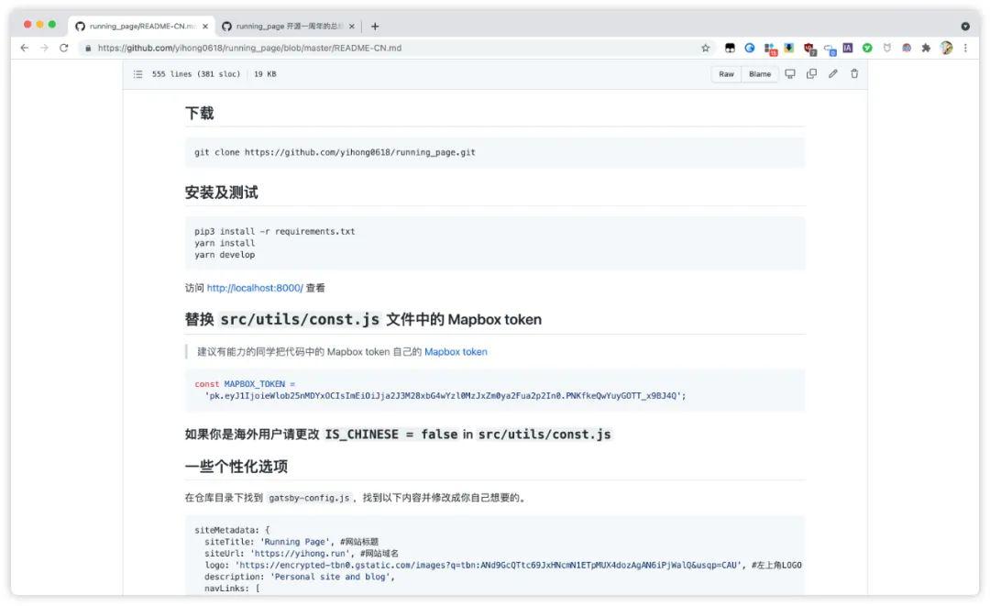990x606 pixels.
Task: Click the copy raw contents icon
Action: [x=810, y=73]
